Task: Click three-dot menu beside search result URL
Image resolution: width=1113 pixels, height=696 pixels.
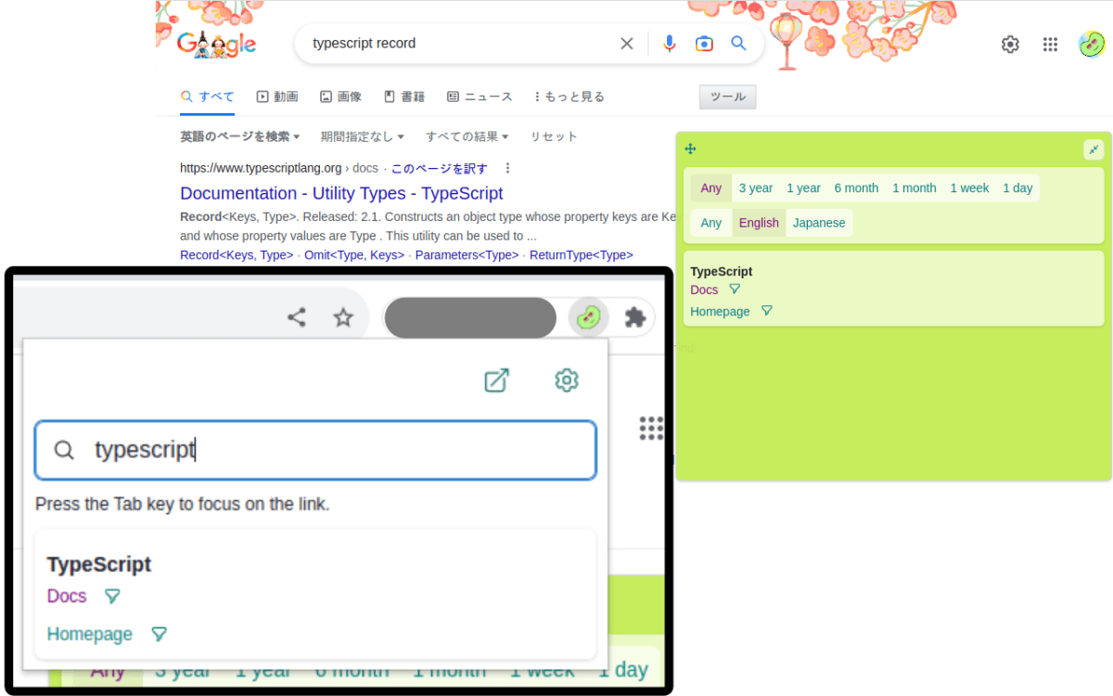Action: point(507,168)
